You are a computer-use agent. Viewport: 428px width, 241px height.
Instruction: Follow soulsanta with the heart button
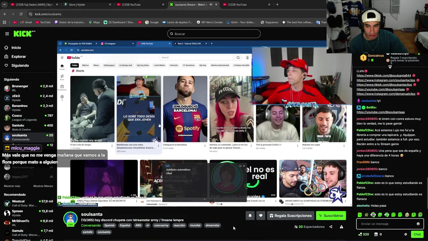point(261,216)
